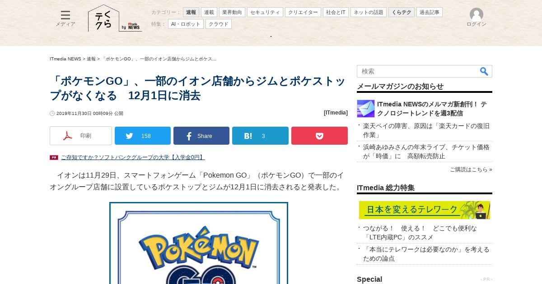
Task: Save article to Pocket
Action: pyautogui.click(x=319, y=136)
